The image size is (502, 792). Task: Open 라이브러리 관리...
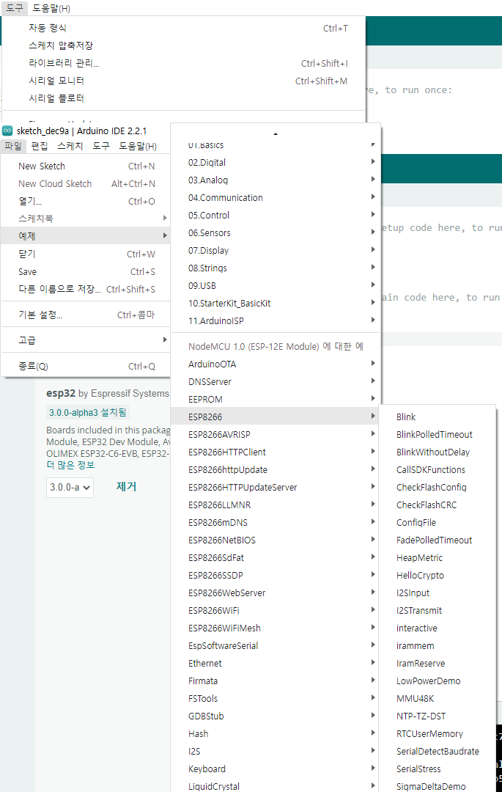(184, 63)
